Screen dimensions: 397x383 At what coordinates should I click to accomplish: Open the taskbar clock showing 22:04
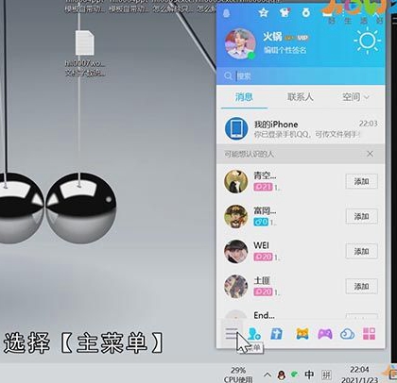[359, 375]
